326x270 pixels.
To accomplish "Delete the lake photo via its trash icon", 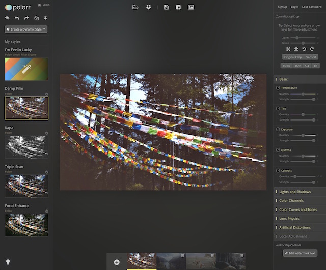I will pyautogui.click(x=182, y=256).
